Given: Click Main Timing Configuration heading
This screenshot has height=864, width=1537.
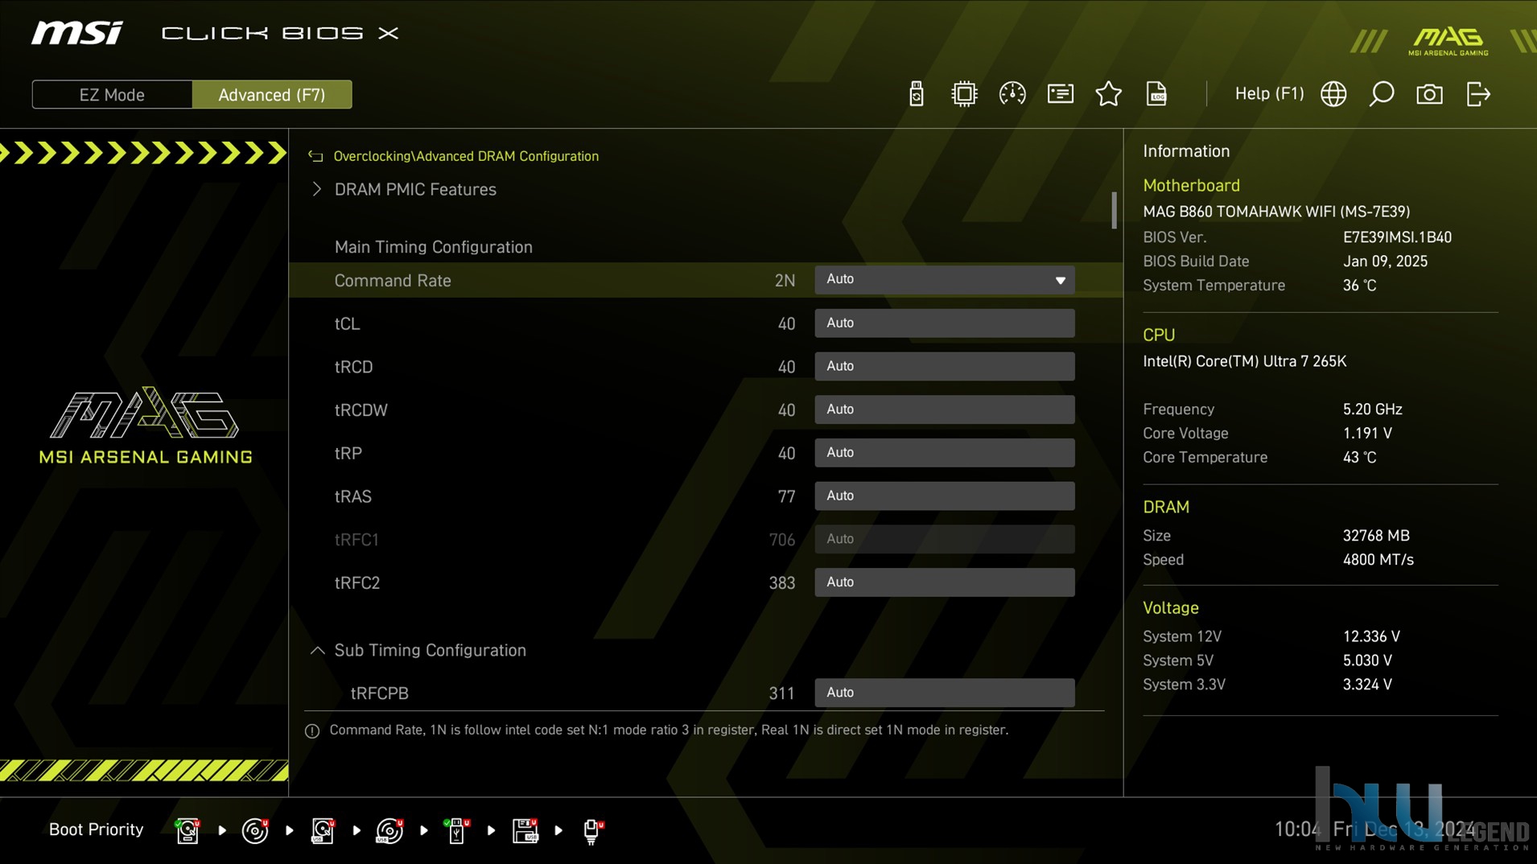Looking at the screenshot, I should tap(433, 247).
